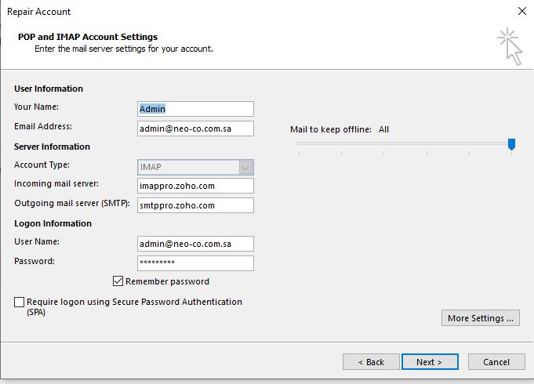Focus the Outgoing mail server SMTP field

click(x=194, y=205)
